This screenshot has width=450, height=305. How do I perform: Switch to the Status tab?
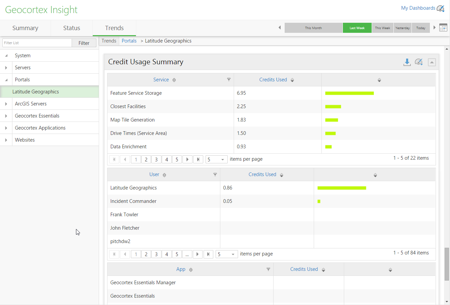(x=72, y=28)
